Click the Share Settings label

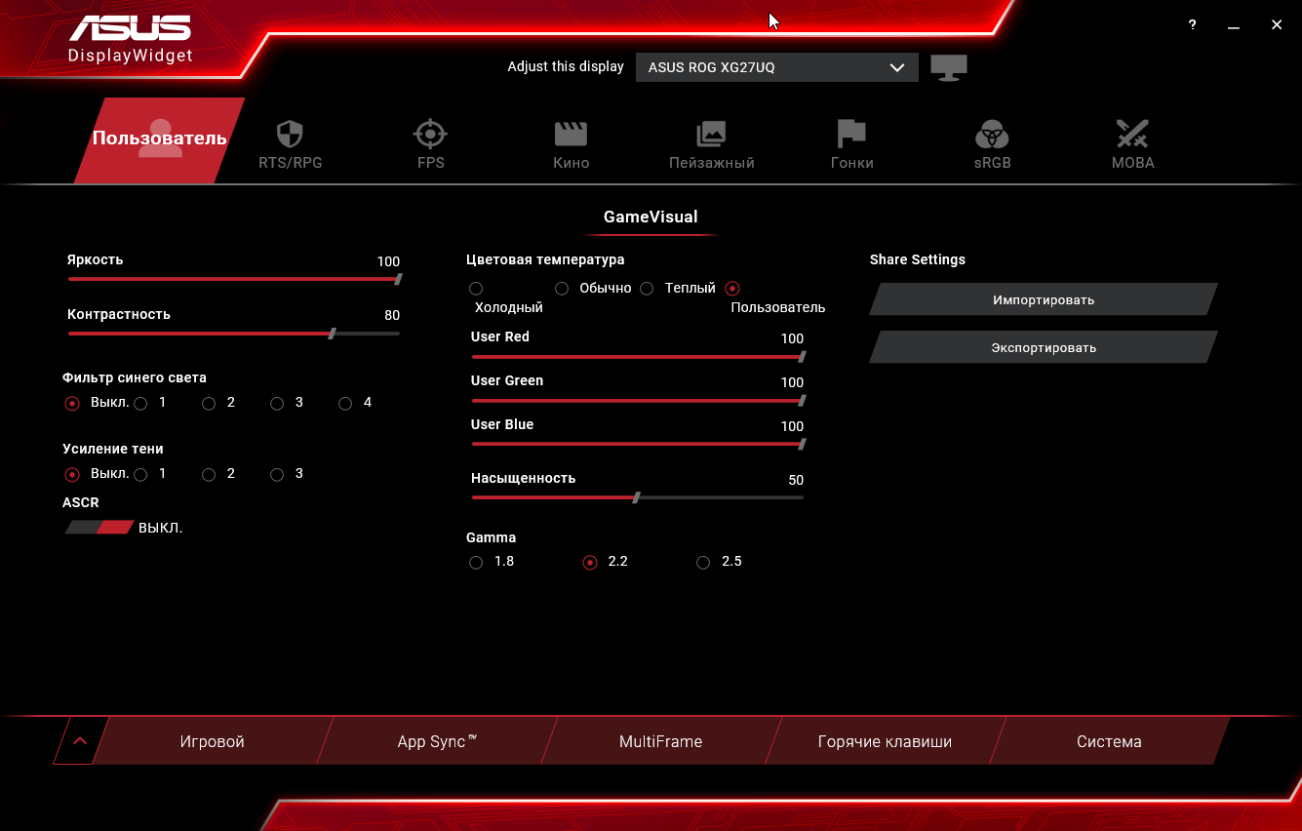[918, 259]
